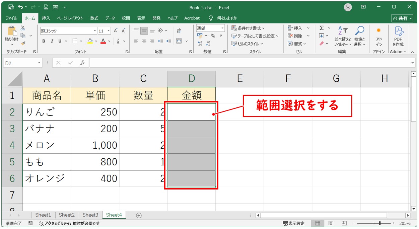Screen dimensions: 419x229
Task: Toggle middle align (highlighted) button
Action: pyautogui.click(x=144, y=31)
